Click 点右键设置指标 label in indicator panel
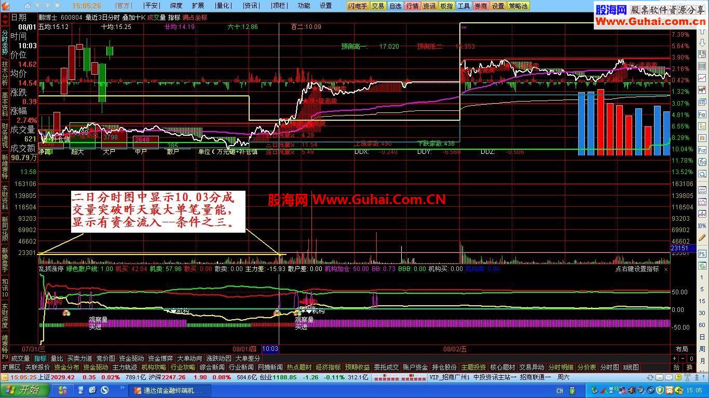 click(x=637, y=269)
